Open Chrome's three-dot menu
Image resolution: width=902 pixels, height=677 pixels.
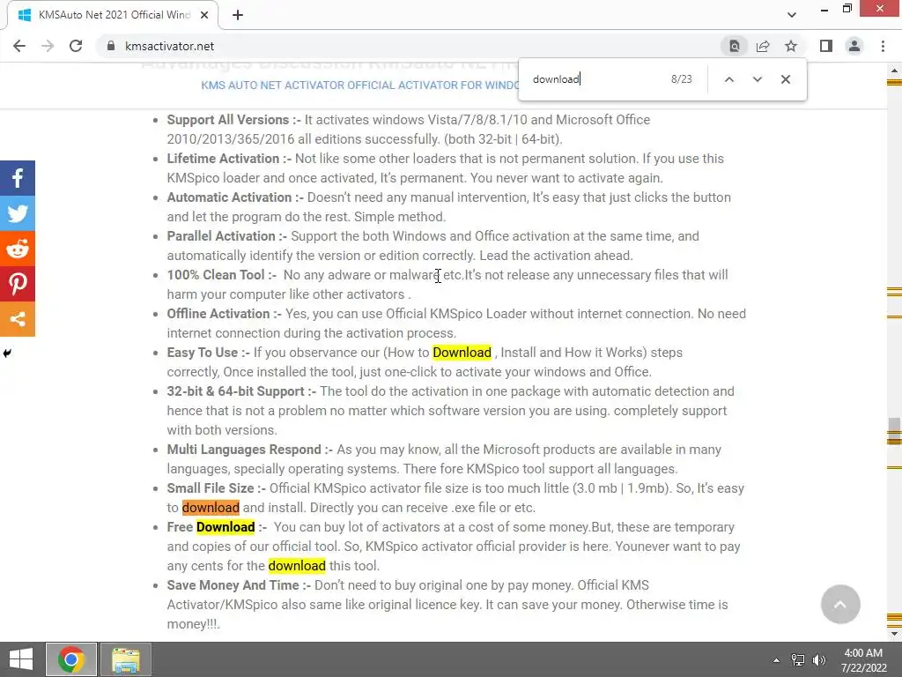(x=883, y=46)
